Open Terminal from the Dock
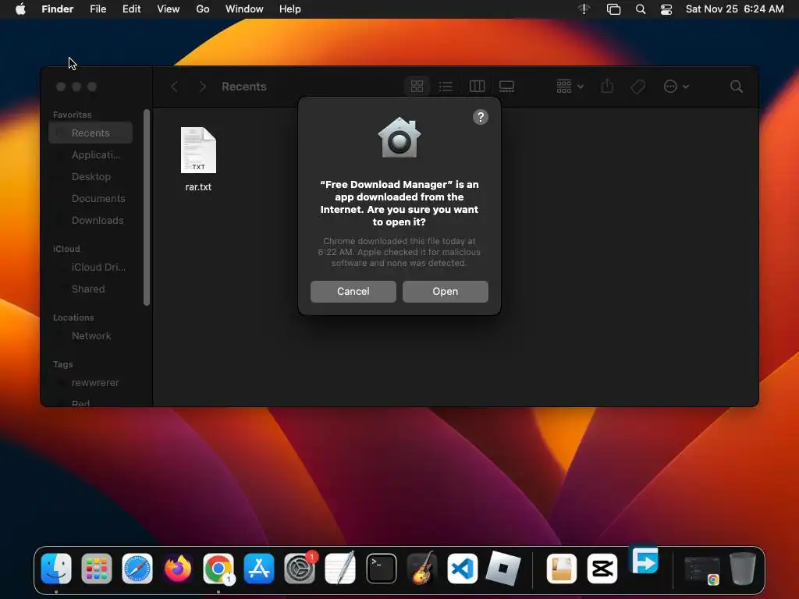 pos(381,568)
